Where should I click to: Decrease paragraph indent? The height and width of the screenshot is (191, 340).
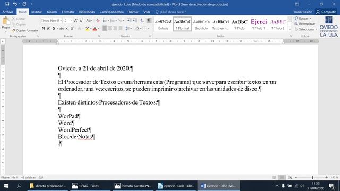(x=129, y=21)
